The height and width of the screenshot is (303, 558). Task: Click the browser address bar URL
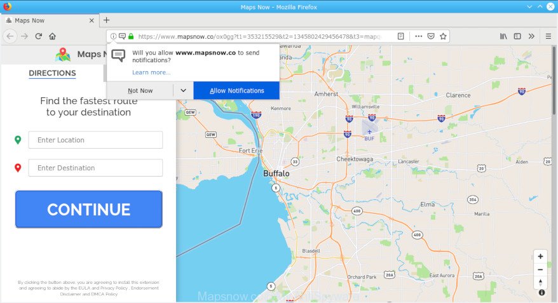pos(259,36)
